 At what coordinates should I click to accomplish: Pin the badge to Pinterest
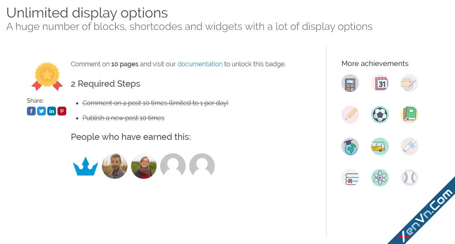[x=62, y=111]
